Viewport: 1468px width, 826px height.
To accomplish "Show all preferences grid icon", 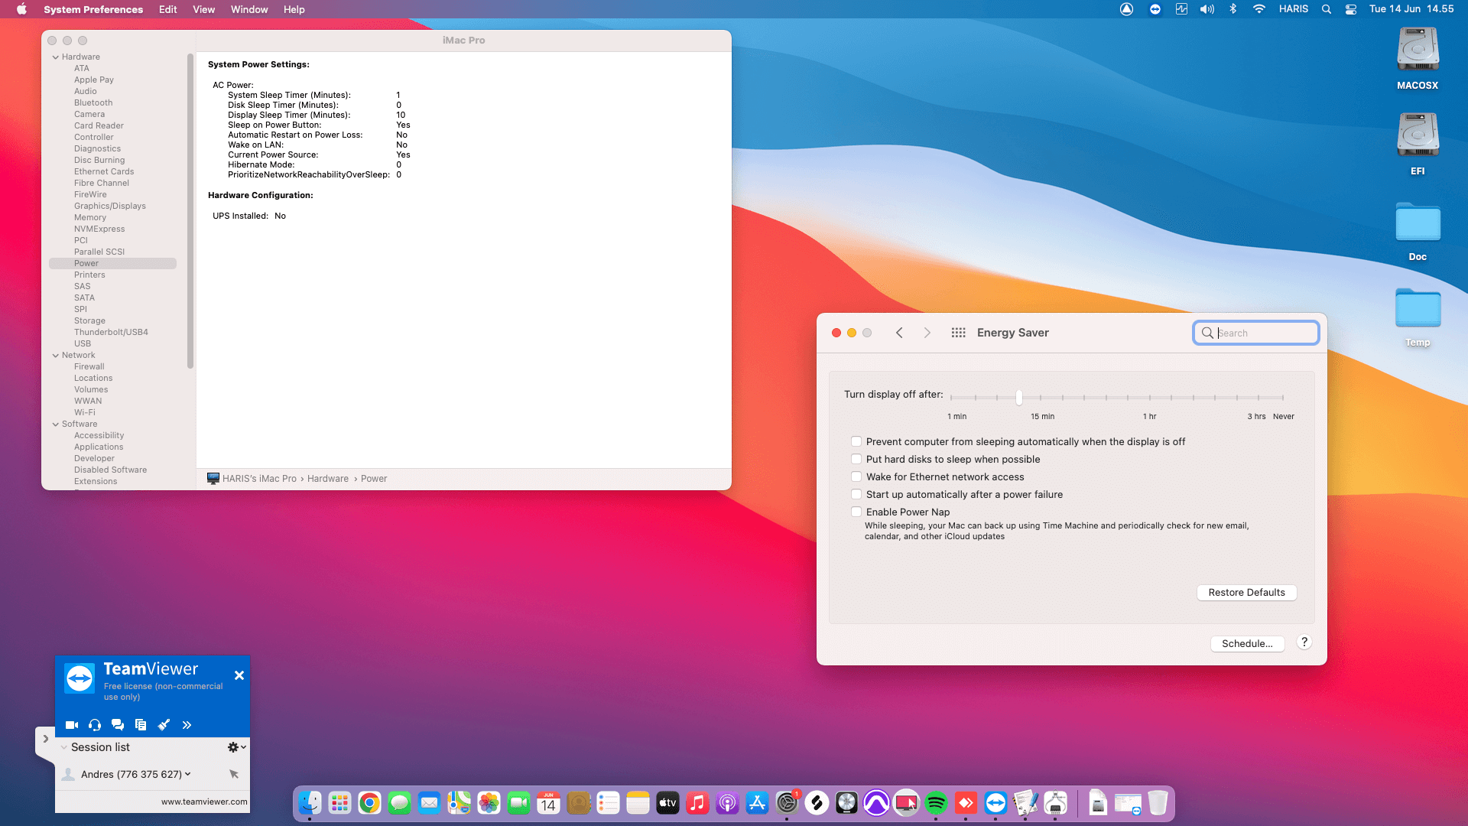I will click(958, 333).
